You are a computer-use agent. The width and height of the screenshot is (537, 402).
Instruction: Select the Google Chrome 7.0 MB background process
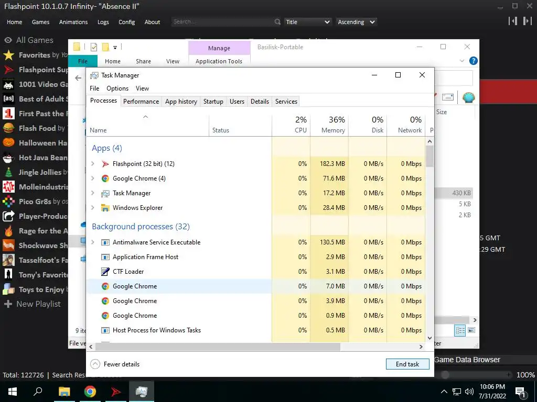click(x=256, y=286)
